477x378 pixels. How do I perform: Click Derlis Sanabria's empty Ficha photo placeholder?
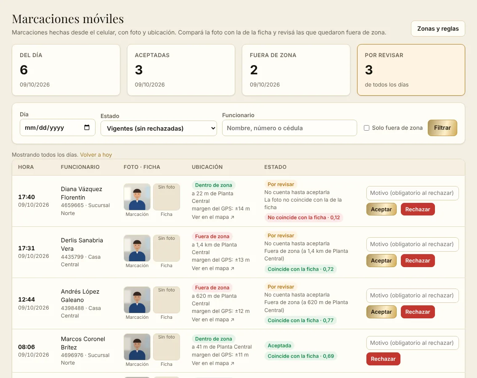(x=167, y=248)
